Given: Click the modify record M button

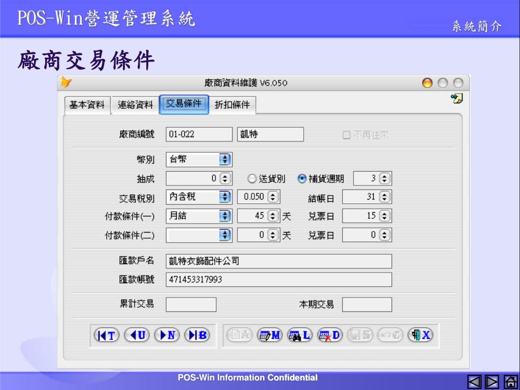Looking at the screenshot, I should [270, 335].
